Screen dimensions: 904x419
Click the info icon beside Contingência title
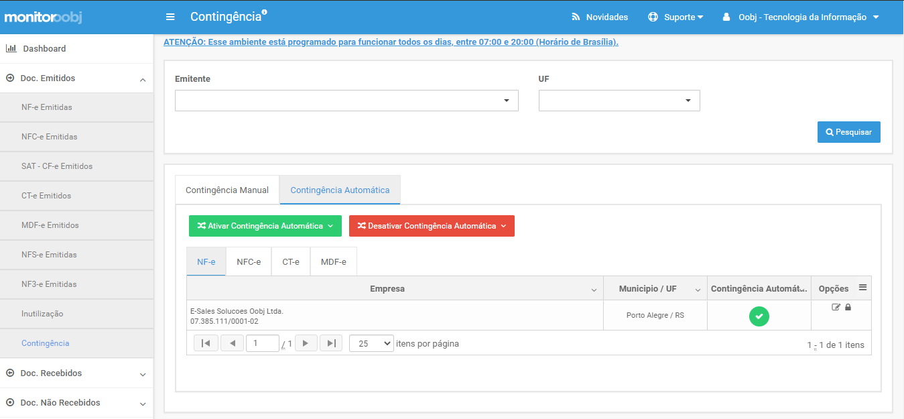click(265, 11)
